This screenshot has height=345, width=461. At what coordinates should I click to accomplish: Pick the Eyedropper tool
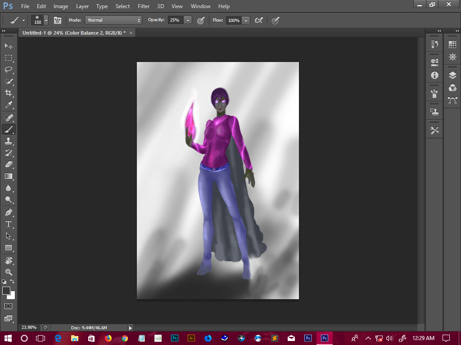[x=9, y=105]
